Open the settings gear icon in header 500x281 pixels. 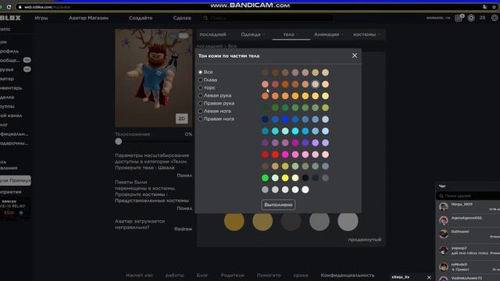(495, 18)
